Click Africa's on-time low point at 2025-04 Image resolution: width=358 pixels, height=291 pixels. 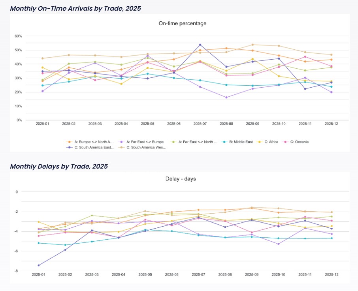pos(121,84)
